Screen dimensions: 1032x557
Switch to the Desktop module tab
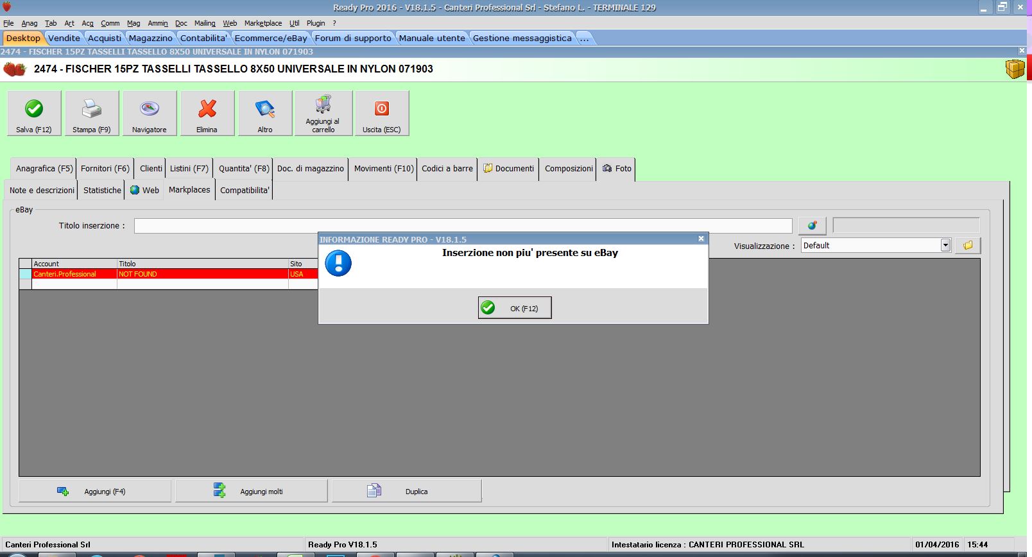(23, 39)
